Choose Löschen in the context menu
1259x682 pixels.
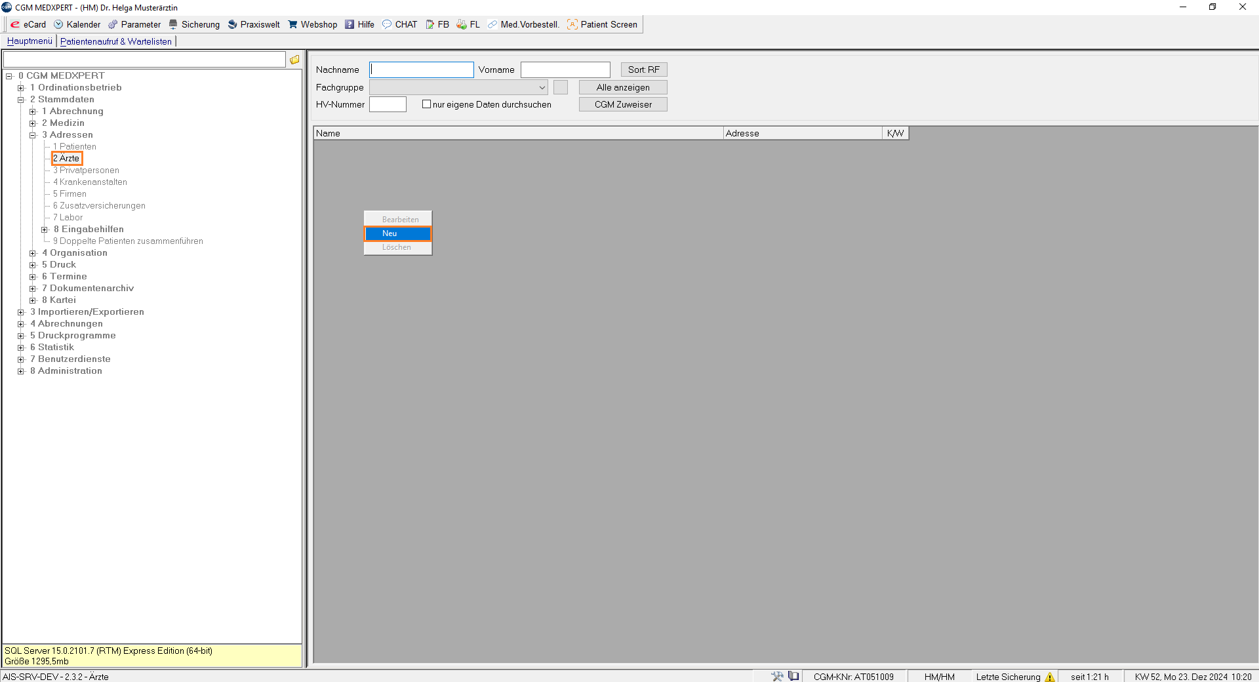coord(398,247)
